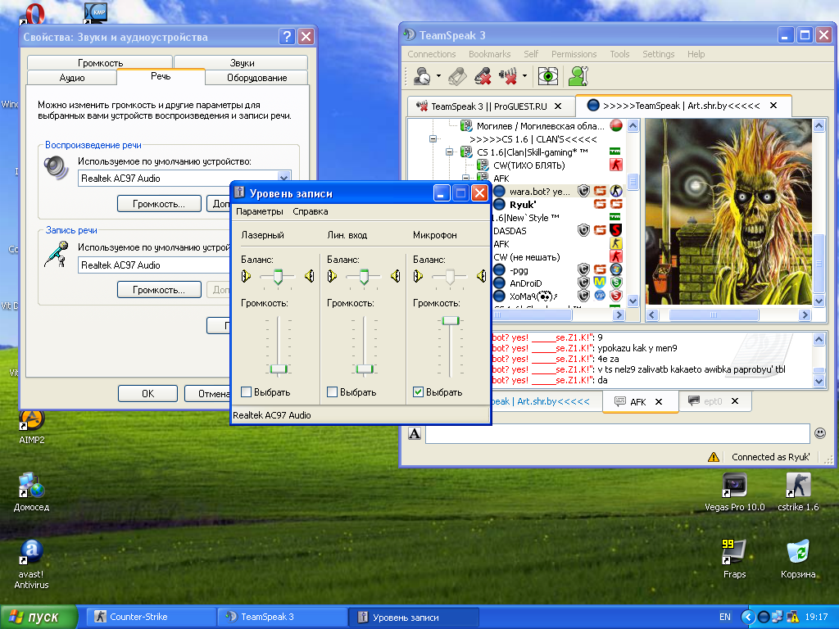
Task: Click the tray arrow to show hidden icons
Action: click(747, 617)
